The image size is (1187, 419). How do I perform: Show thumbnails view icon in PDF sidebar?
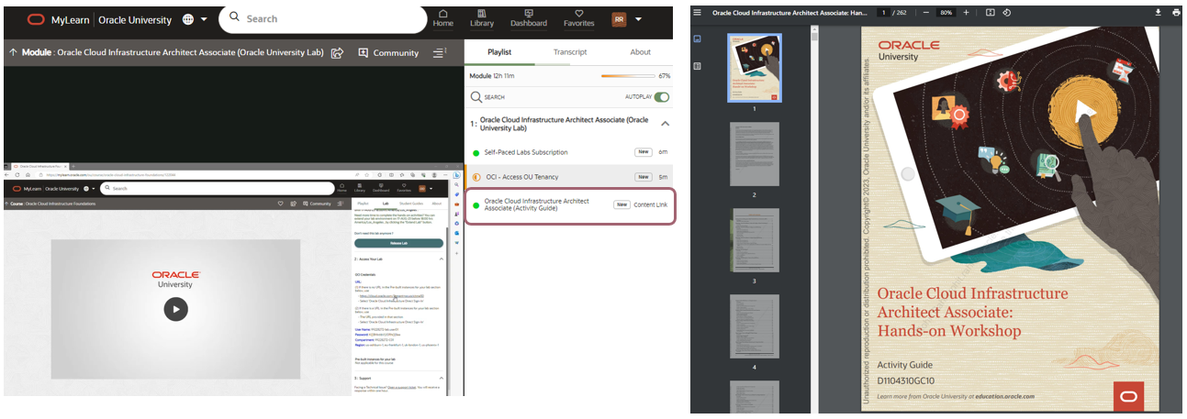(x=698, y=39)
